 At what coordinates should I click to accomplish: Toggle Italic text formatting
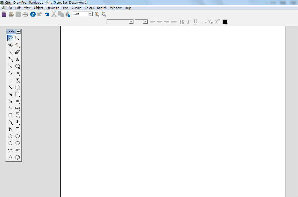tap(188, 22)
